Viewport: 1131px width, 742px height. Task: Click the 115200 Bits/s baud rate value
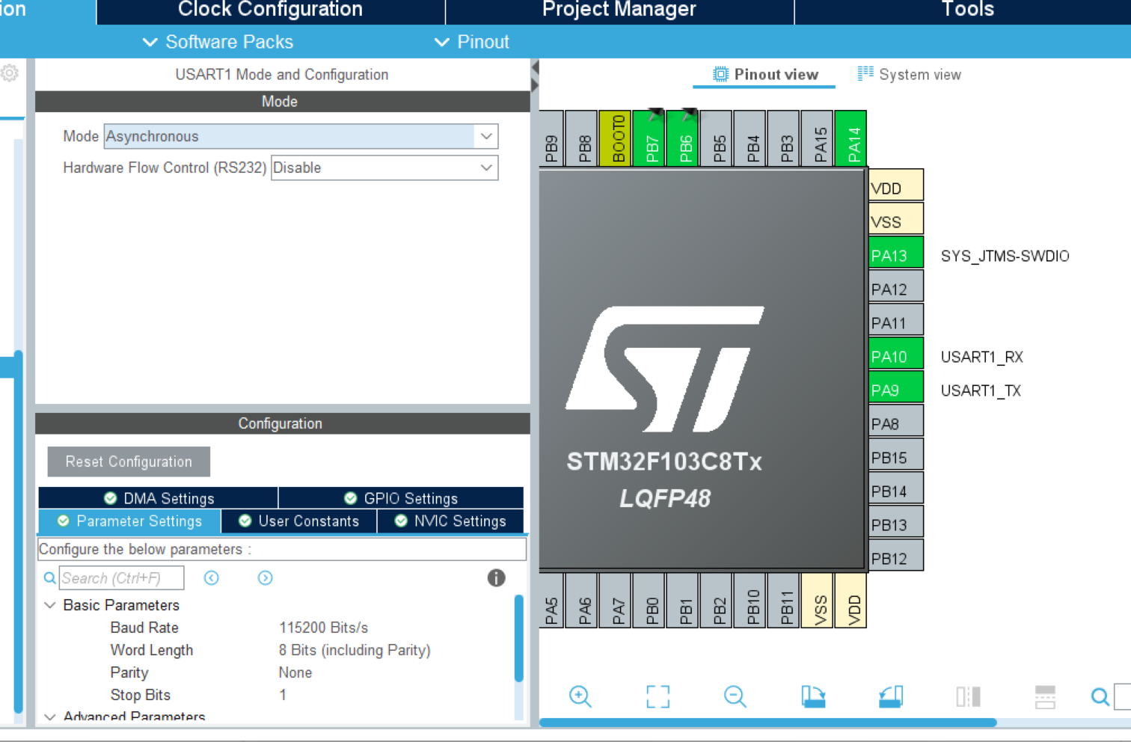[324, 628]
